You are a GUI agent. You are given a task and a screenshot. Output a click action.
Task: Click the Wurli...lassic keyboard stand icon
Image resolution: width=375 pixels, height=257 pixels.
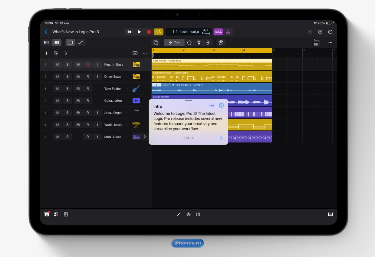136,125
